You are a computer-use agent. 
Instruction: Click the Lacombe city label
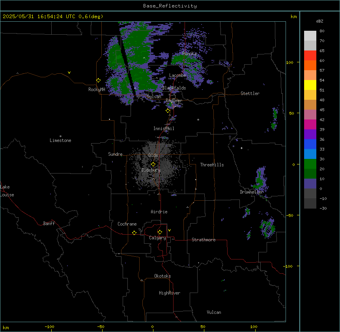(x=177, y=75)
